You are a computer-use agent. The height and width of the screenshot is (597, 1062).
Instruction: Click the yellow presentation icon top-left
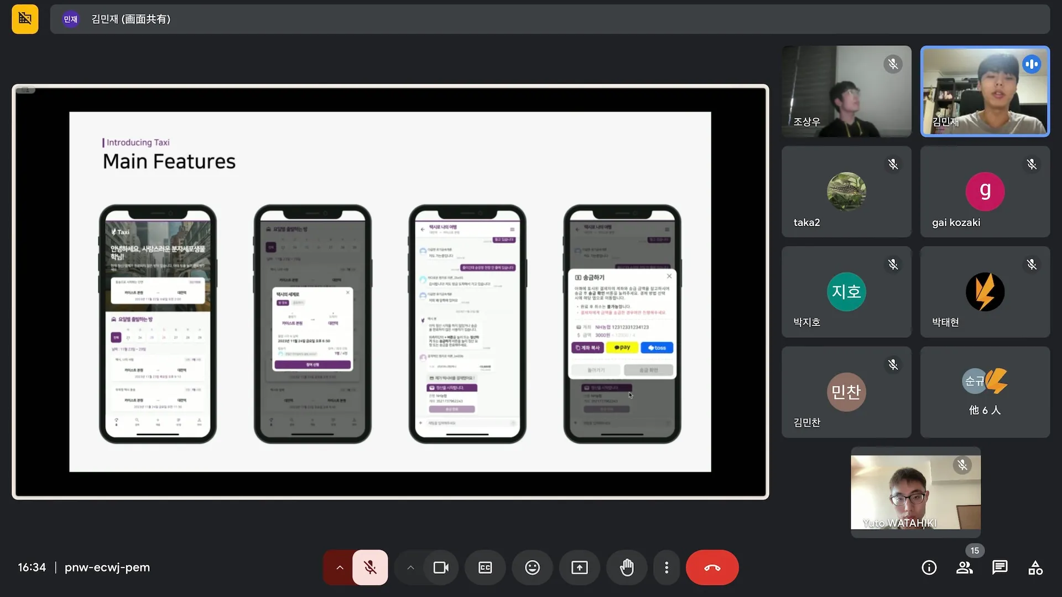click(25, 19)
